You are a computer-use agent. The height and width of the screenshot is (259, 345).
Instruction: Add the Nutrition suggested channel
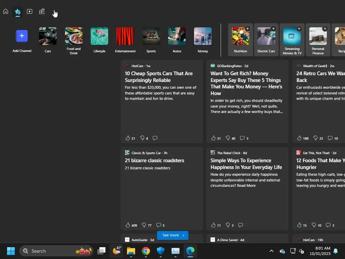click(x=248, y=29)
